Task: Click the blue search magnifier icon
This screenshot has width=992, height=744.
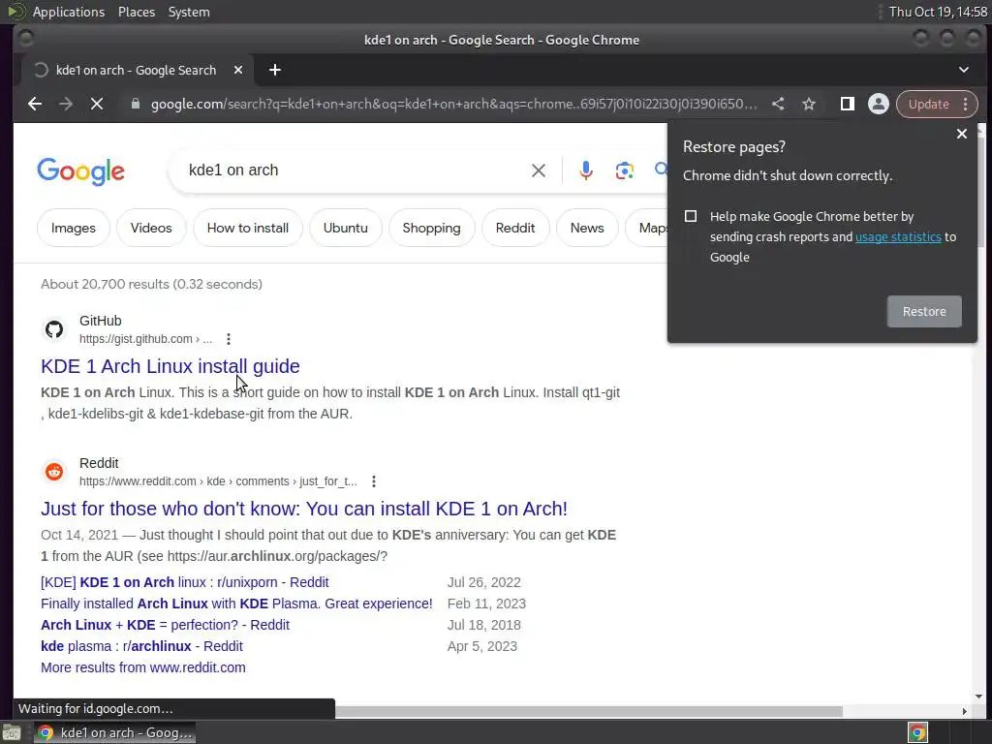Action: click(661, 169)
